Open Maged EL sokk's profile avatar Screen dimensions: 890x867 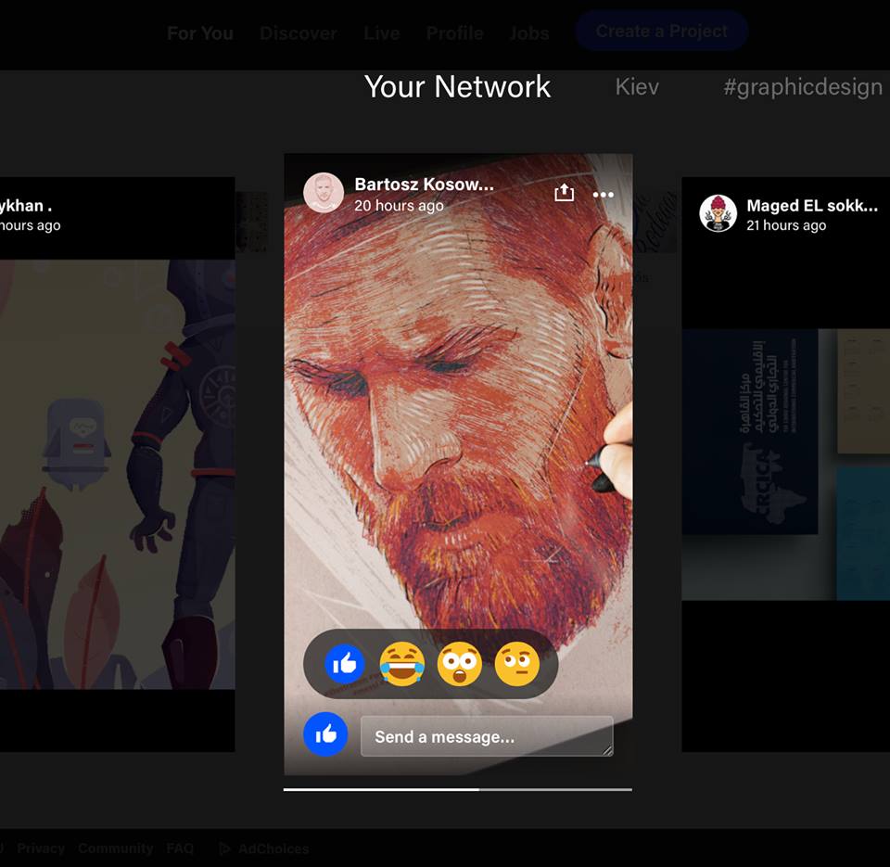[x=718, y=213]
